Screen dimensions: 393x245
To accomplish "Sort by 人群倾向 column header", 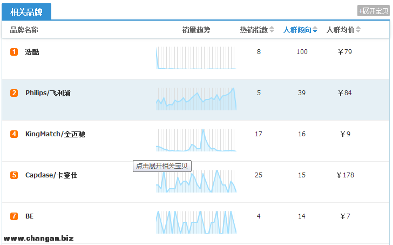I will coord(300,30).
